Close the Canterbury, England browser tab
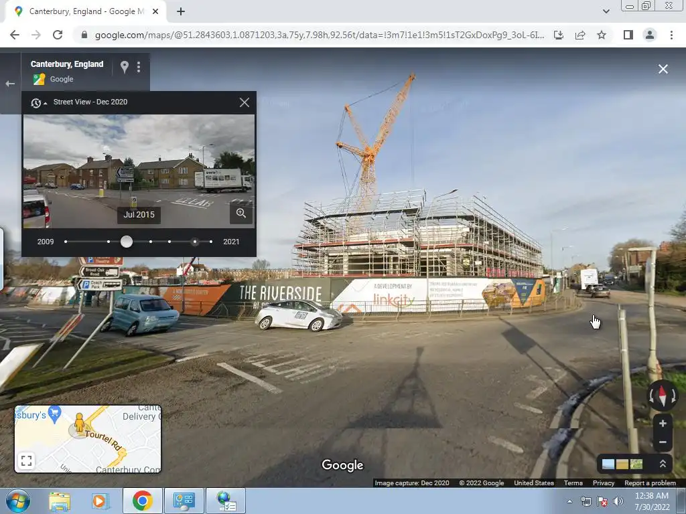This screenshot has height=514, width=686. (155, 12)
